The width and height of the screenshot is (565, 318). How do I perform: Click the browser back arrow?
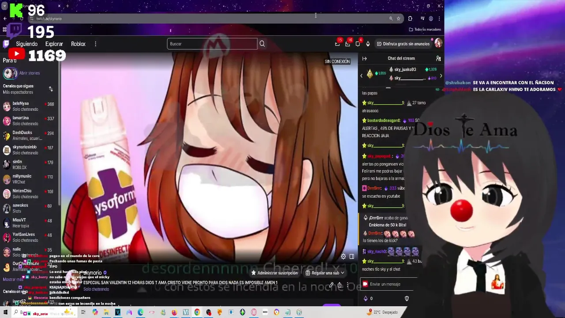(5, 19)
